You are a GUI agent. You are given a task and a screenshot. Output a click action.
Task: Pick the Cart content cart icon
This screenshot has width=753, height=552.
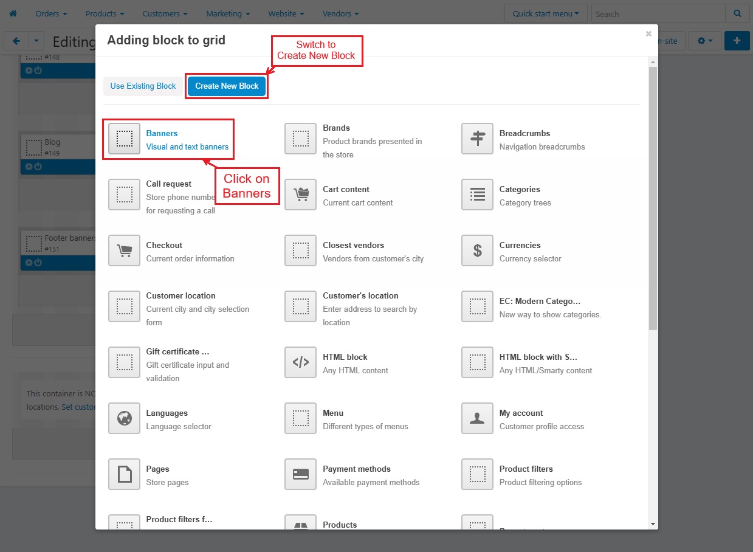point(300,195)
